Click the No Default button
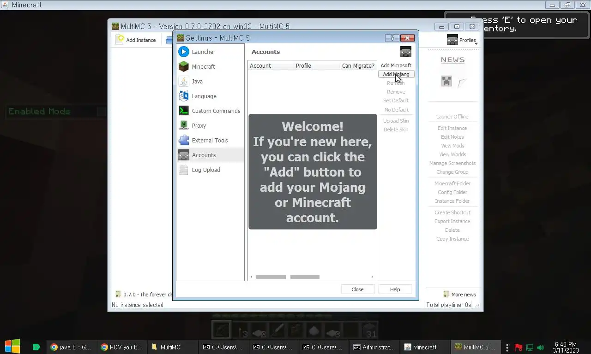 tap(396, 110)
